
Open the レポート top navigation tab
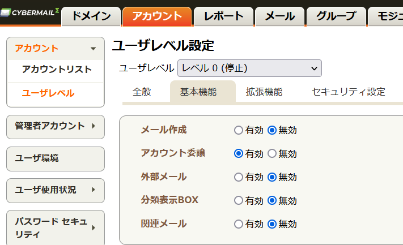[223, 16]
